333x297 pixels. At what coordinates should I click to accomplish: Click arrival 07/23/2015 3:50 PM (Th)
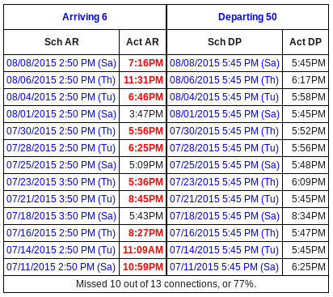click(61, 182)
